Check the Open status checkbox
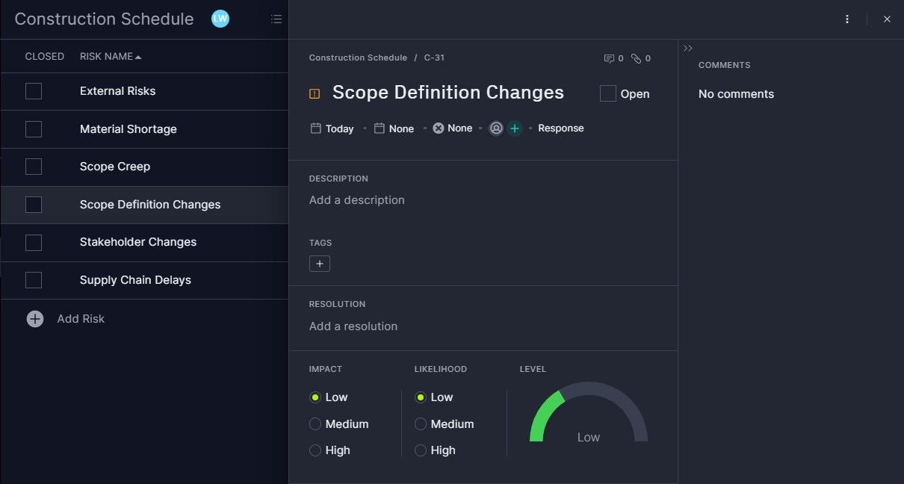Screen dimensions: 904x484 coord(608,93)
